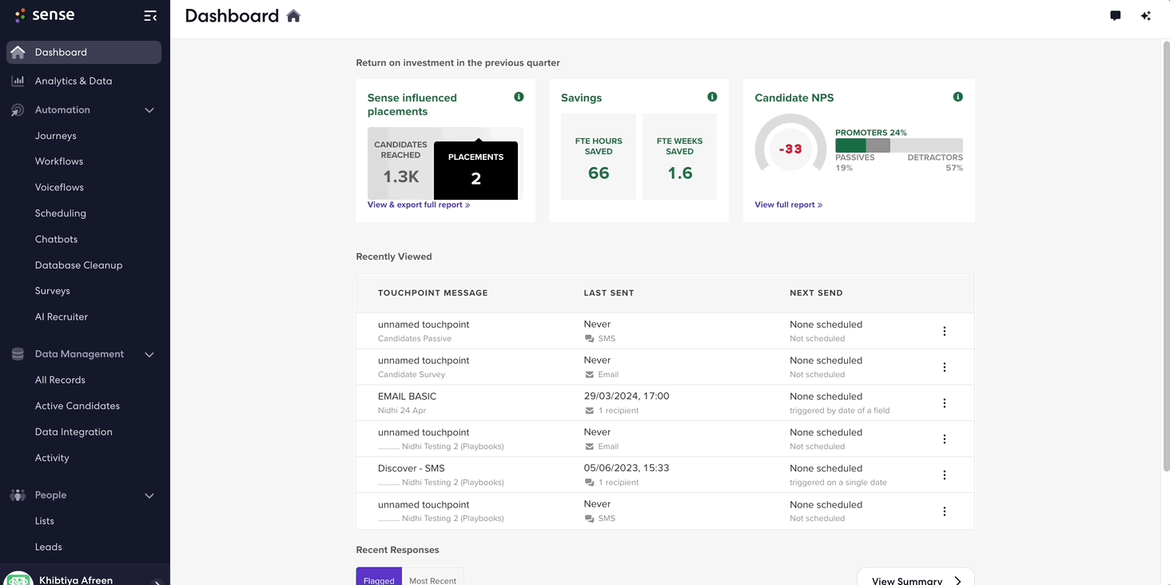
Task: Open the three-dot menu for Discover - SMS
Action: coord(945,475)
